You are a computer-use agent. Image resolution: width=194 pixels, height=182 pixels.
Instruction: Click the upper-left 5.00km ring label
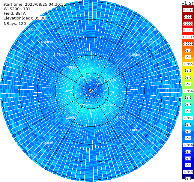(x=34, y=29)
